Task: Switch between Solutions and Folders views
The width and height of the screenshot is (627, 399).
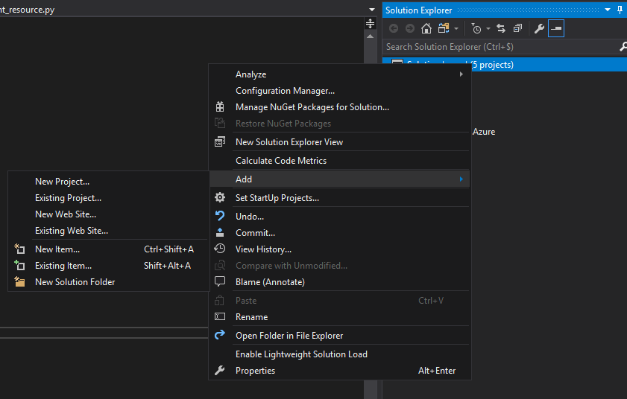Action: (444, 28)
